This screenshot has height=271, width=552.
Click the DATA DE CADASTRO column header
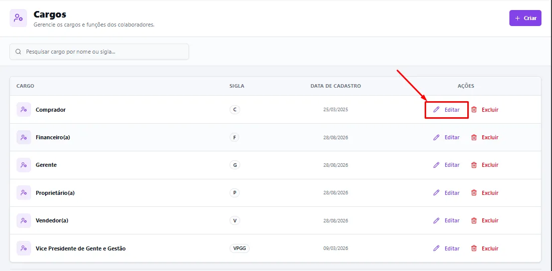(335, 86)
